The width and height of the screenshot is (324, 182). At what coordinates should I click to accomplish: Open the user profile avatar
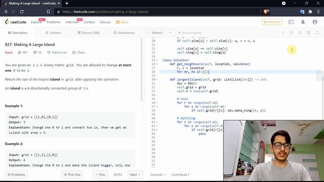click(x=315, y=22)
